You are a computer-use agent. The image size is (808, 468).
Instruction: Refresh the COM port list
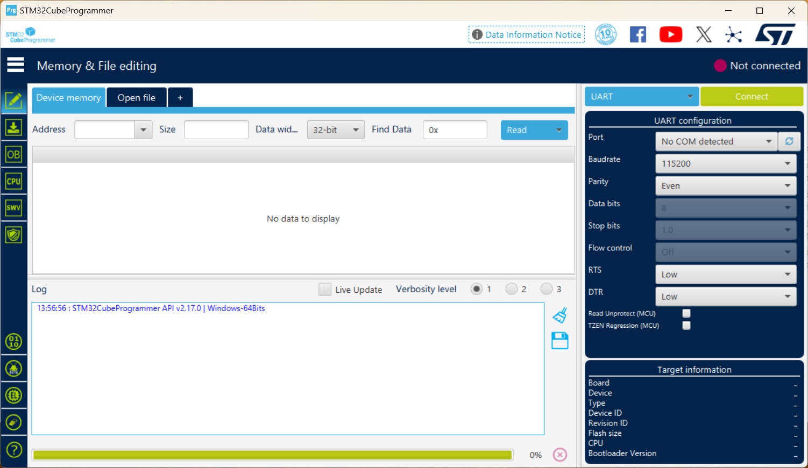click(789, 141)
